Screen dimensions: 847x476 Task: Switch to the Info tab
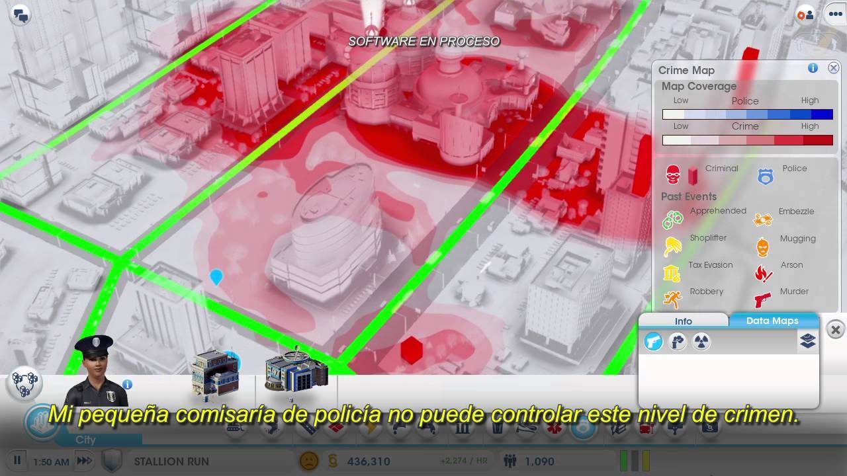tap(683, 321)
